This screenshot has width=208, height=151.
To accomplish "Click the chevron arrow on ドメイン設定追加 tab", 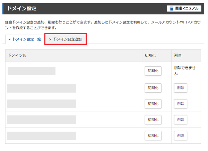I will click(x=50, y=39).
